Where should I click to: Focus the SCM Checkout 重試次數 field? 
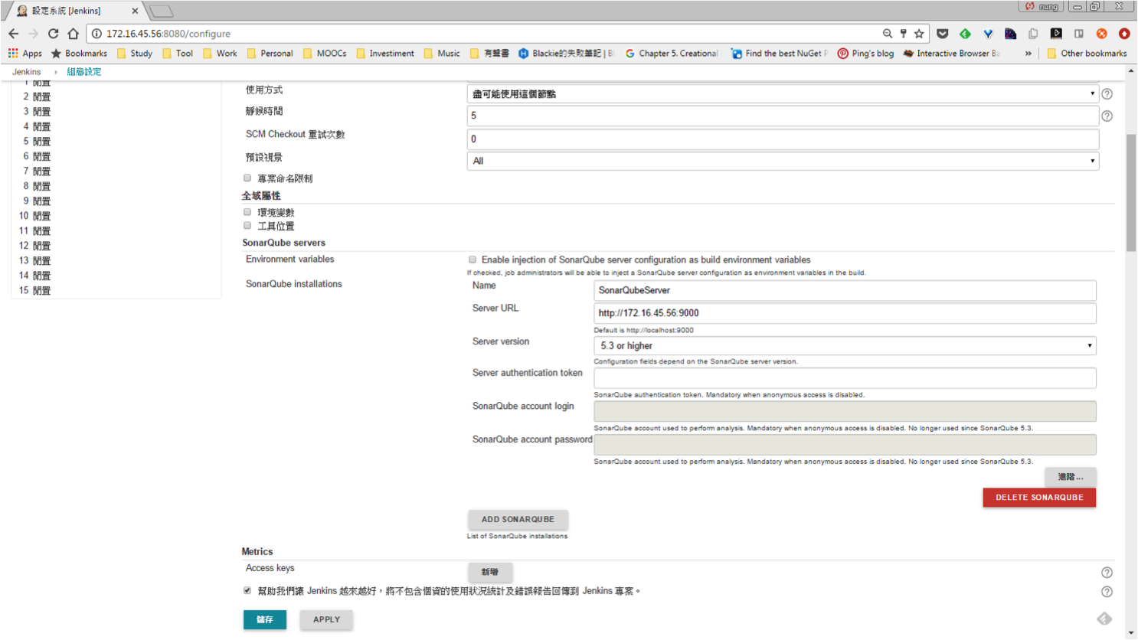tap(783, 139)
